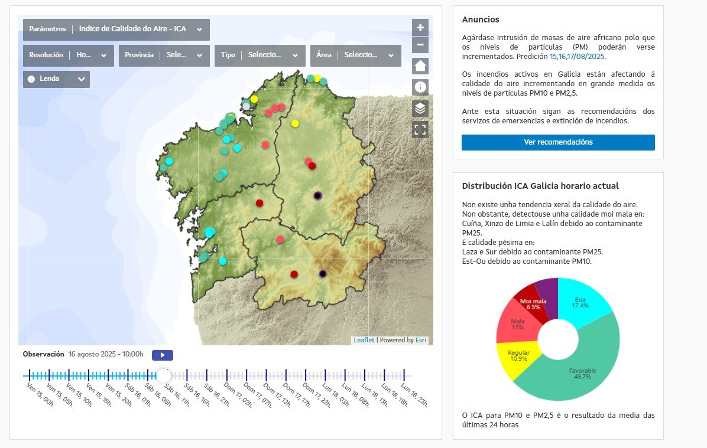
Task: Start the timeline animation playback
Action: 162,355
